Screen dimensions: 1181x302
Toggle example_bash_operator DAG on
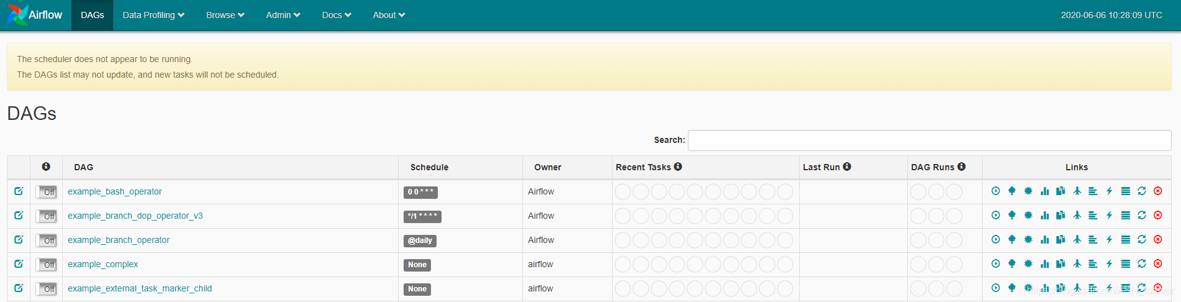pyautogui.click(x=47, y=192)
